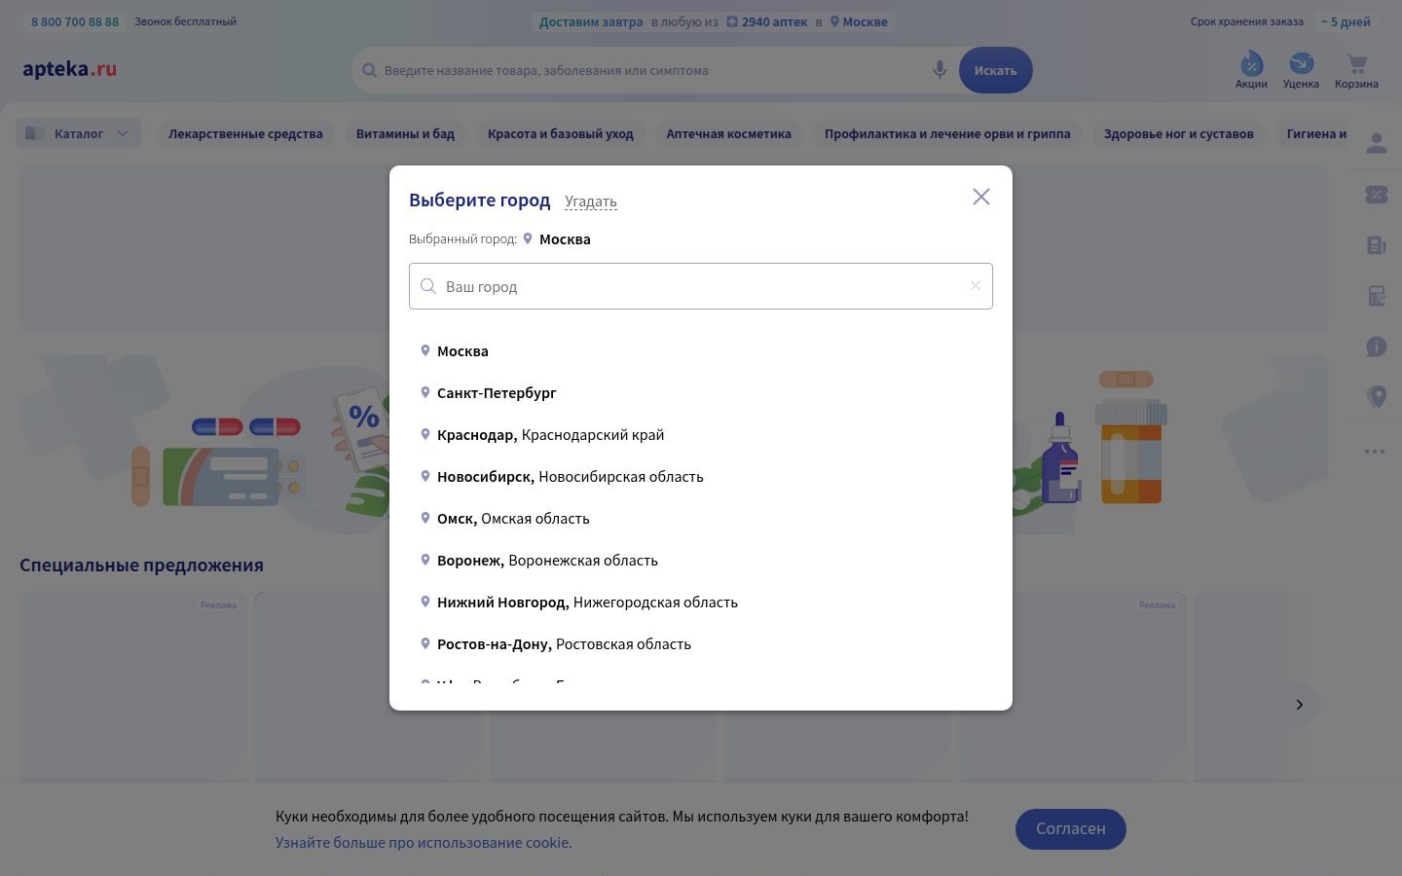The height and width of the screenshot is (876, 1402).
Task: Open Витамины и бад category
Action: tap(405, 133)
